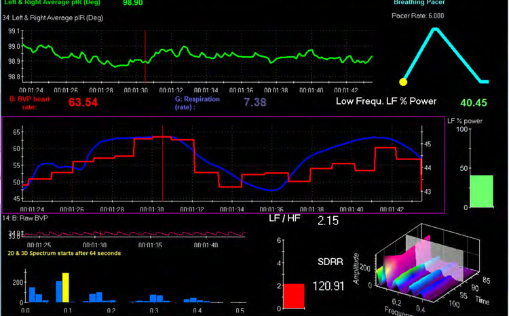Select the Respiration rate value 7.38
The height and width of the screenshot is (316, 509).
click(x=255, y=102)
